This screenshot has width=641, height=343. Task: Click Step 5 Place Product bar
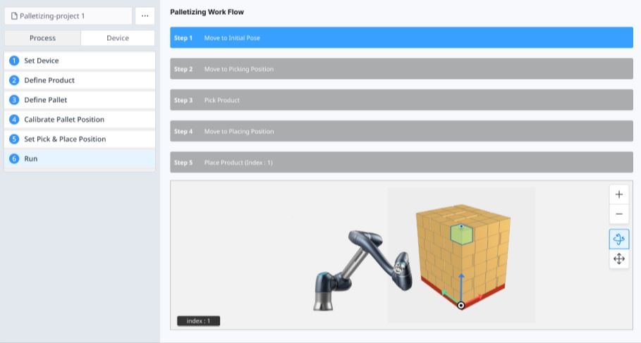coord(401,163)
